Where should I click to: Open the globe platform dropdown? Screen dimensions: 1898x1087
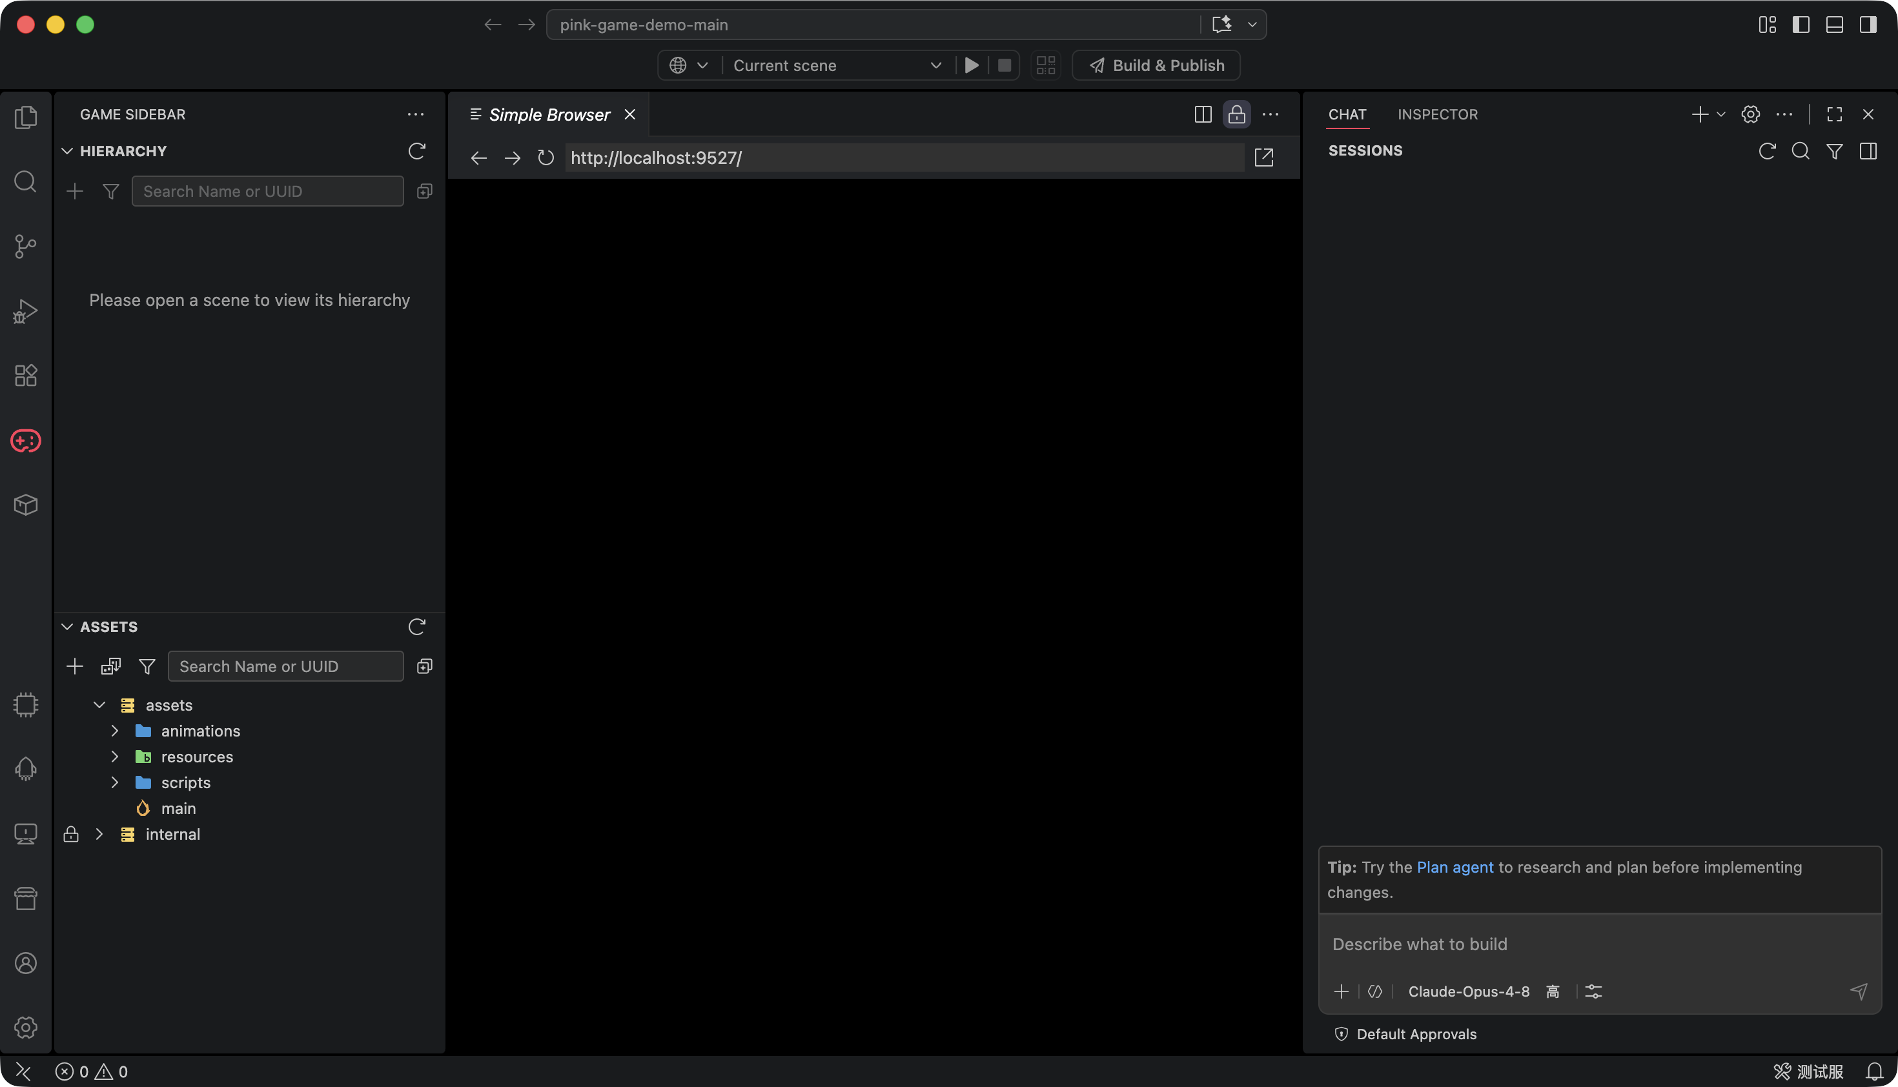688,65
